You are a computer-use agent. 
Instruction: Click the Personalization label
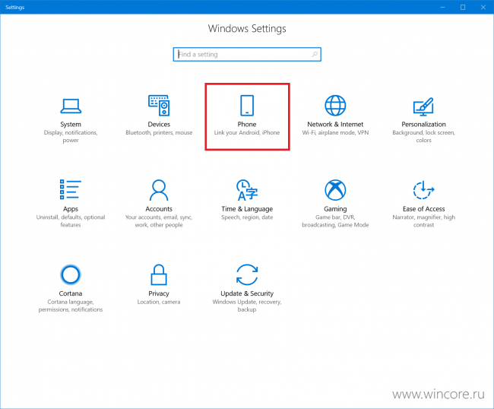423,124
